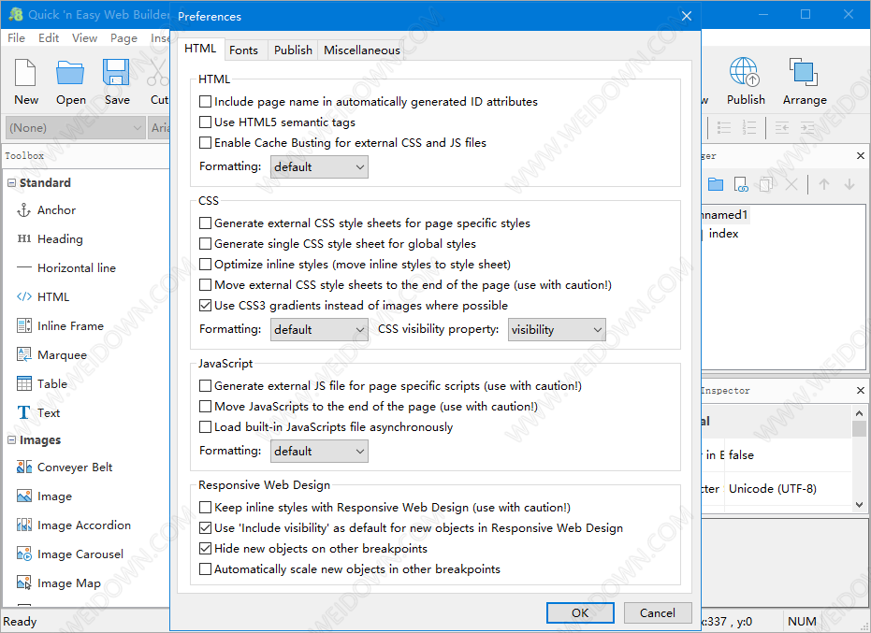Open the View menu
The image size is (871, 633).
(x=84, y=37)
